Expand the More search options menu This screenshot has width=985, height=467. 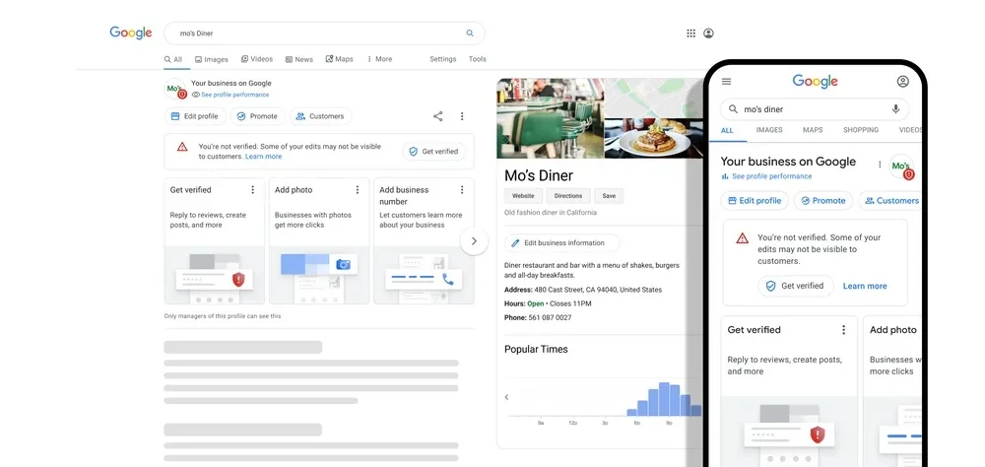click(379, 59)
